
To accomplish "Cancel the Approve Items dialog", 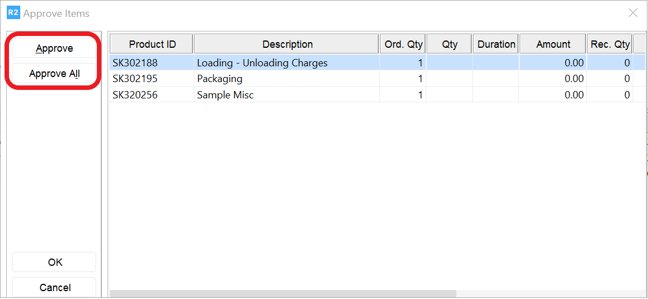I will pos(55,288).
